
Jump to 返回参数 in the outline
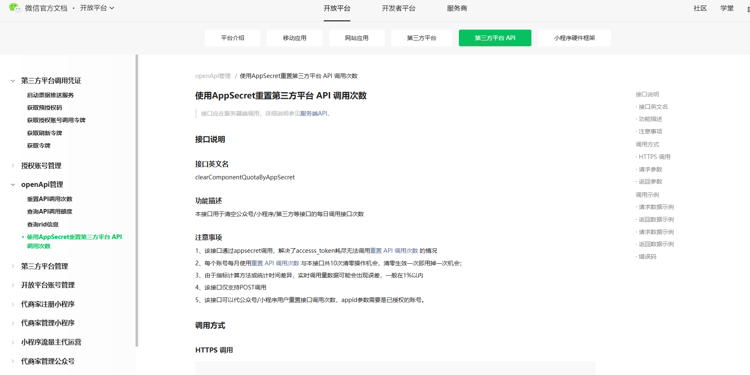tap(650, 181)
